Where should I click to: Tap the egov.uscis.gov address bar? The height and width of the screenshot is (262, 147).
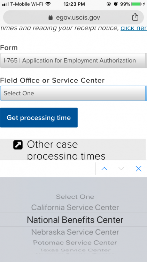click(x=73, y=17)
